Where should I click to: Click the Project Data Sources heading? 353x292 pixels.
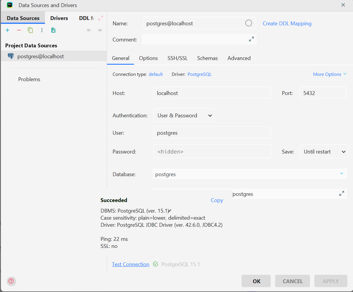(31, 46)
